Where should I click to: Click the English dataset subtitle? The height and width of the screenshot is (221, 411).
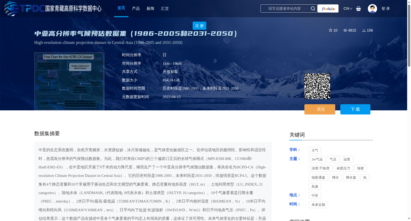click(108, 43)
